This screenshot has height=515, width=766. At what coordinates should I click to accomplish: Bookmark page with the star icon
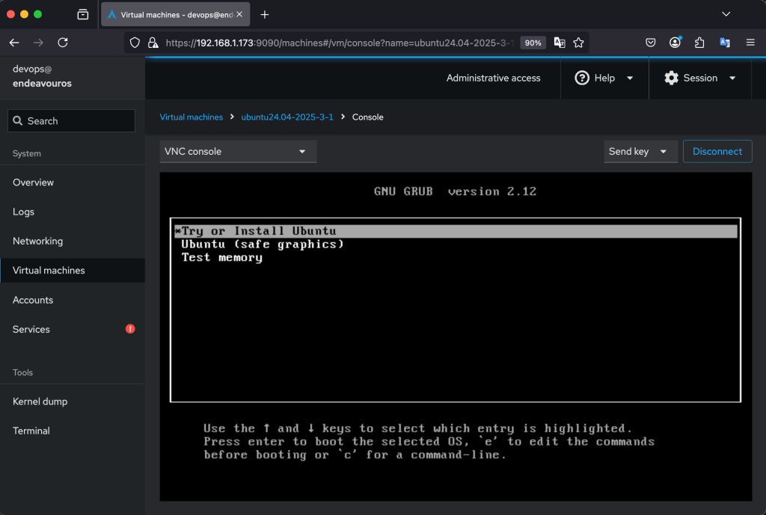[x=578, y=43]
